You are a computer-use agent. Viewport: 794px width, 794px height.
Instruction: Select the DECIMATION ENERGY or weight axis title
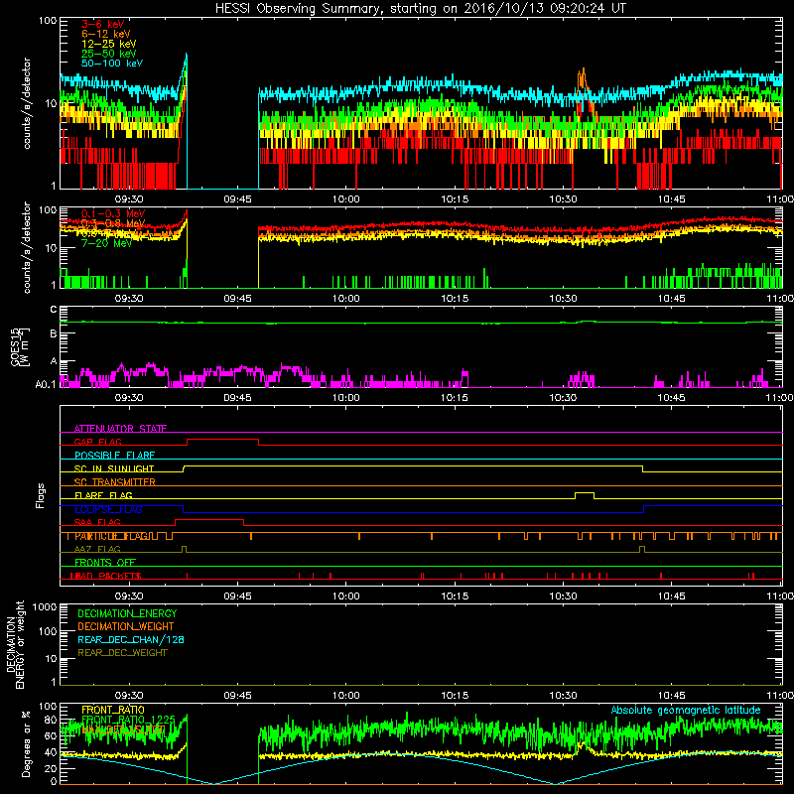pyautogui.click(x=15, y=644)
